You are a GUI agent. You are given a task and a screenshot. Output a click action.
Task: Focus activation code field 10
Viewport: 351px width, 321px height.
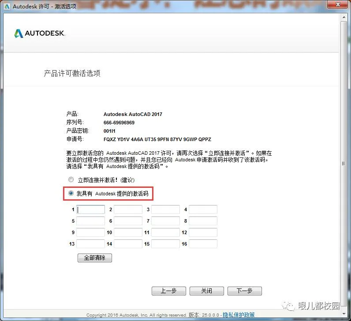click(x=128, y=232)
